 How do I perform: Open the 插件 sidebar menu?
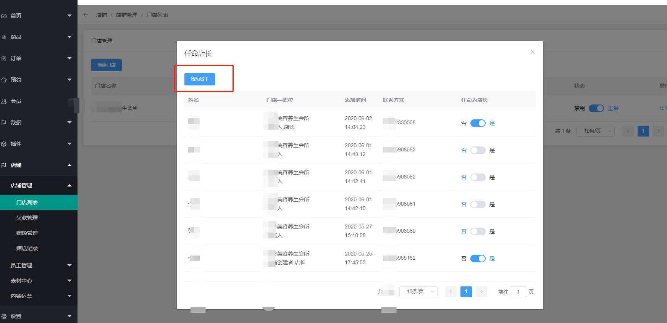point(39,144)
